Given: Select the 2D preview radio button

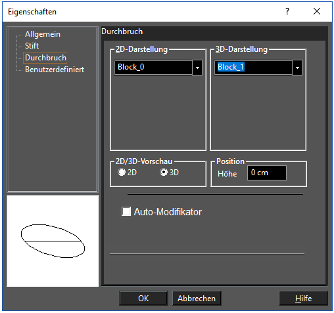Looking at the screenshot, I should click(x=122, y=172).
